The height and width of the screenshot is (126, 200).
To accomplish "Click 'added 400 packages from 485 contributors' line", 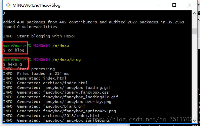I will coord(93,22).
